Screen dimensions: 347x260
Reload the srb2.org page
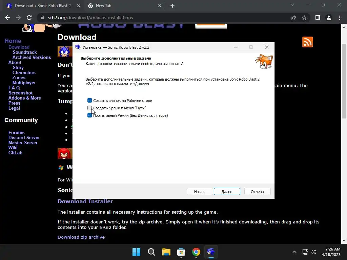(x=29, y=18)
